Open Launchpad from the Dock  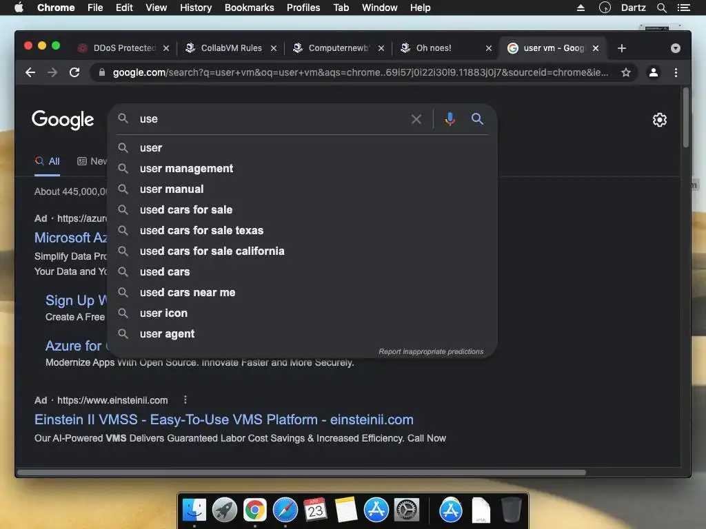(x=224, y=510)
